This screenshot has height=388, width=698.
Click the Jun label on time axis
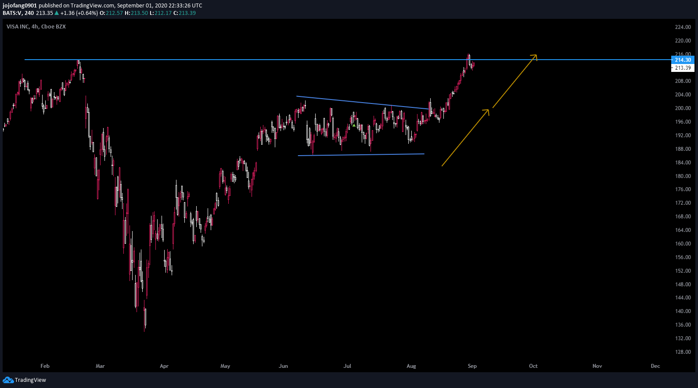284,366
